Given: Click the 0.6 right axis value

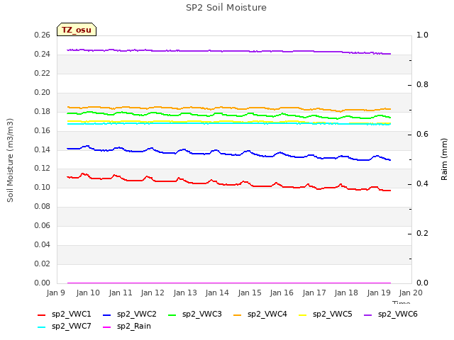Looking at the screenshot, I should click(x=423, y=134).
